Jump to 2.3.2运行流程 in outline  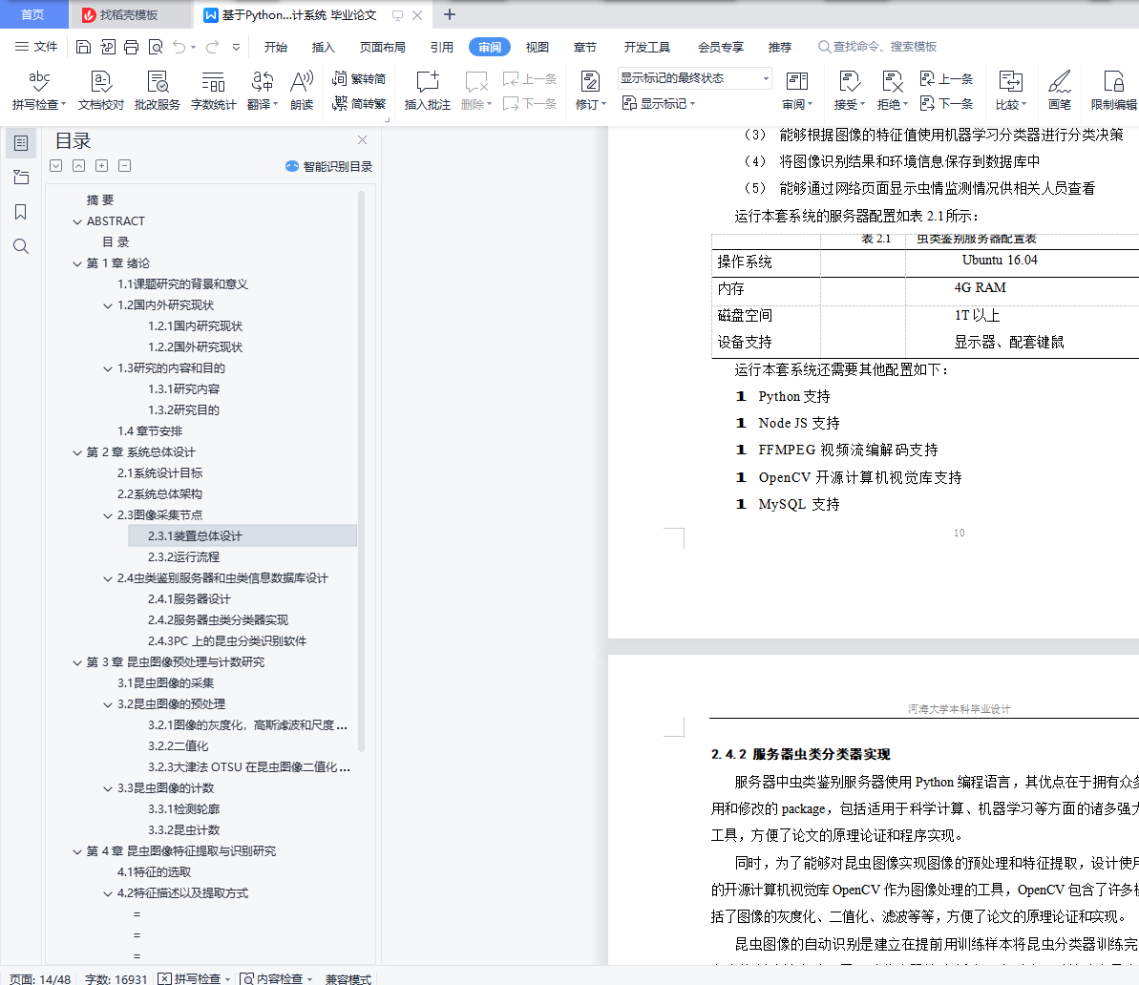point(183,557)
